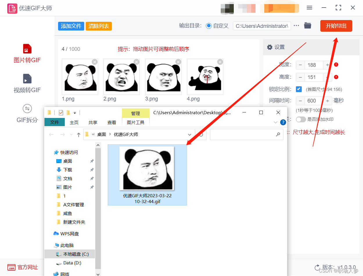Viewport: 363px width, 276px height.
Task: Click the 管理 contextual tab
Action: (x=136, y=113)
